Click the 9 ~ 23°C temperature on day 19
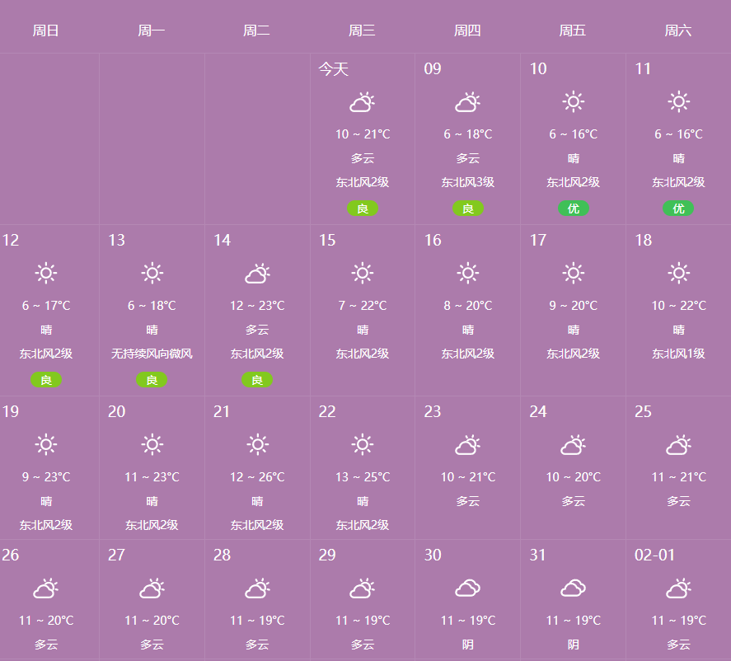 pos(45,477)
